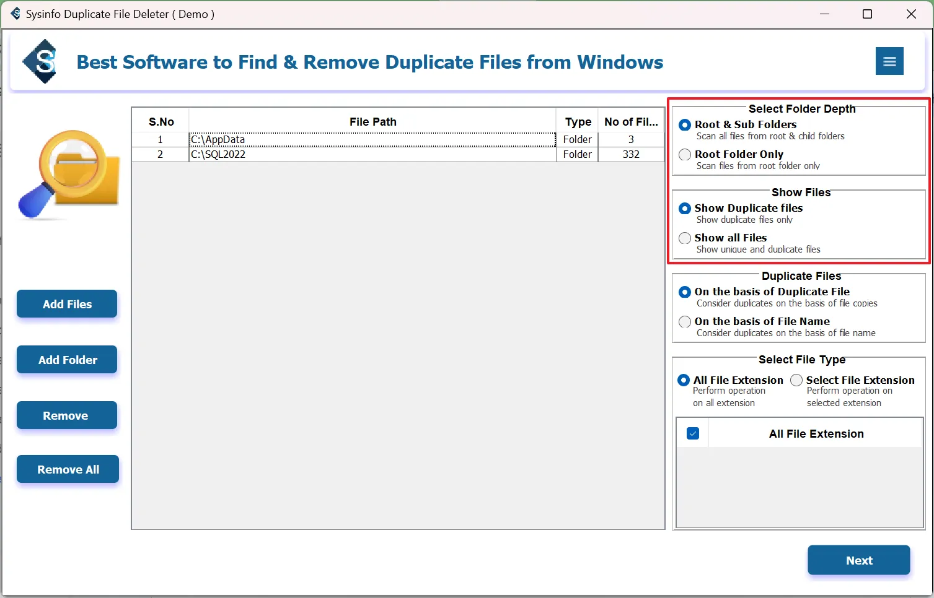Uncheck the All File Extension checkbox
This screenshot has height=598, width=934.
coord(693,433)
